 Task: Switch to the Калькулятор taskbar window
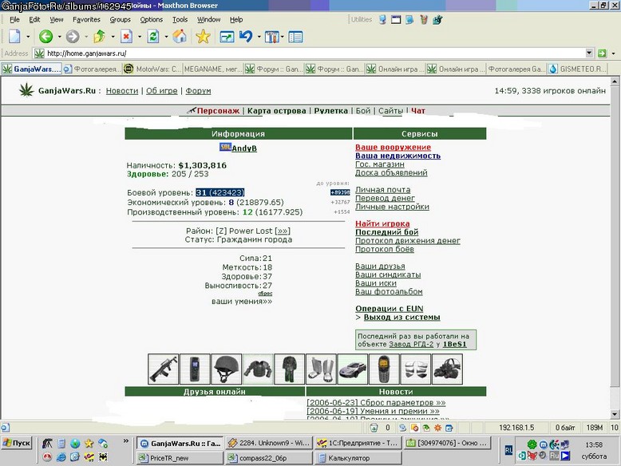(359, 458)
